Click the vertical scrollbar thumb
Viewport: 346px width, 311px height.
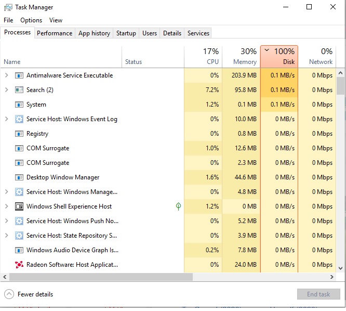coord(340,86)
